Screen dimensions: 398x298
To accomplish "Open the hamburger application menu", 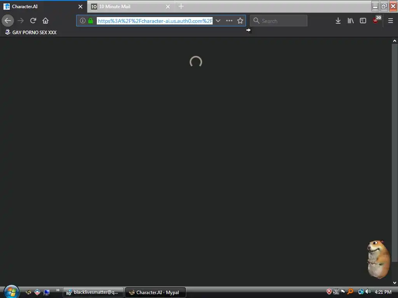I will pyautogui.click(x=391, y=21).
